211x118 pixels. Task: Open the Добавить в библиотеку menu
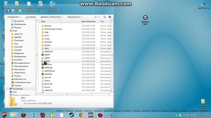[52, 17]
